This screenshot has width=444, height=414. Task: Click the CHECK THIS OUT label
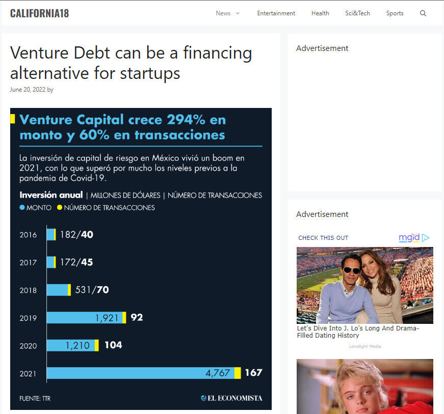[323, 238]
